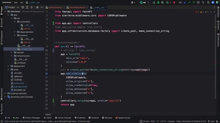220x123 pixels.
Task: Show Git history clock icon
Action: 198,2
